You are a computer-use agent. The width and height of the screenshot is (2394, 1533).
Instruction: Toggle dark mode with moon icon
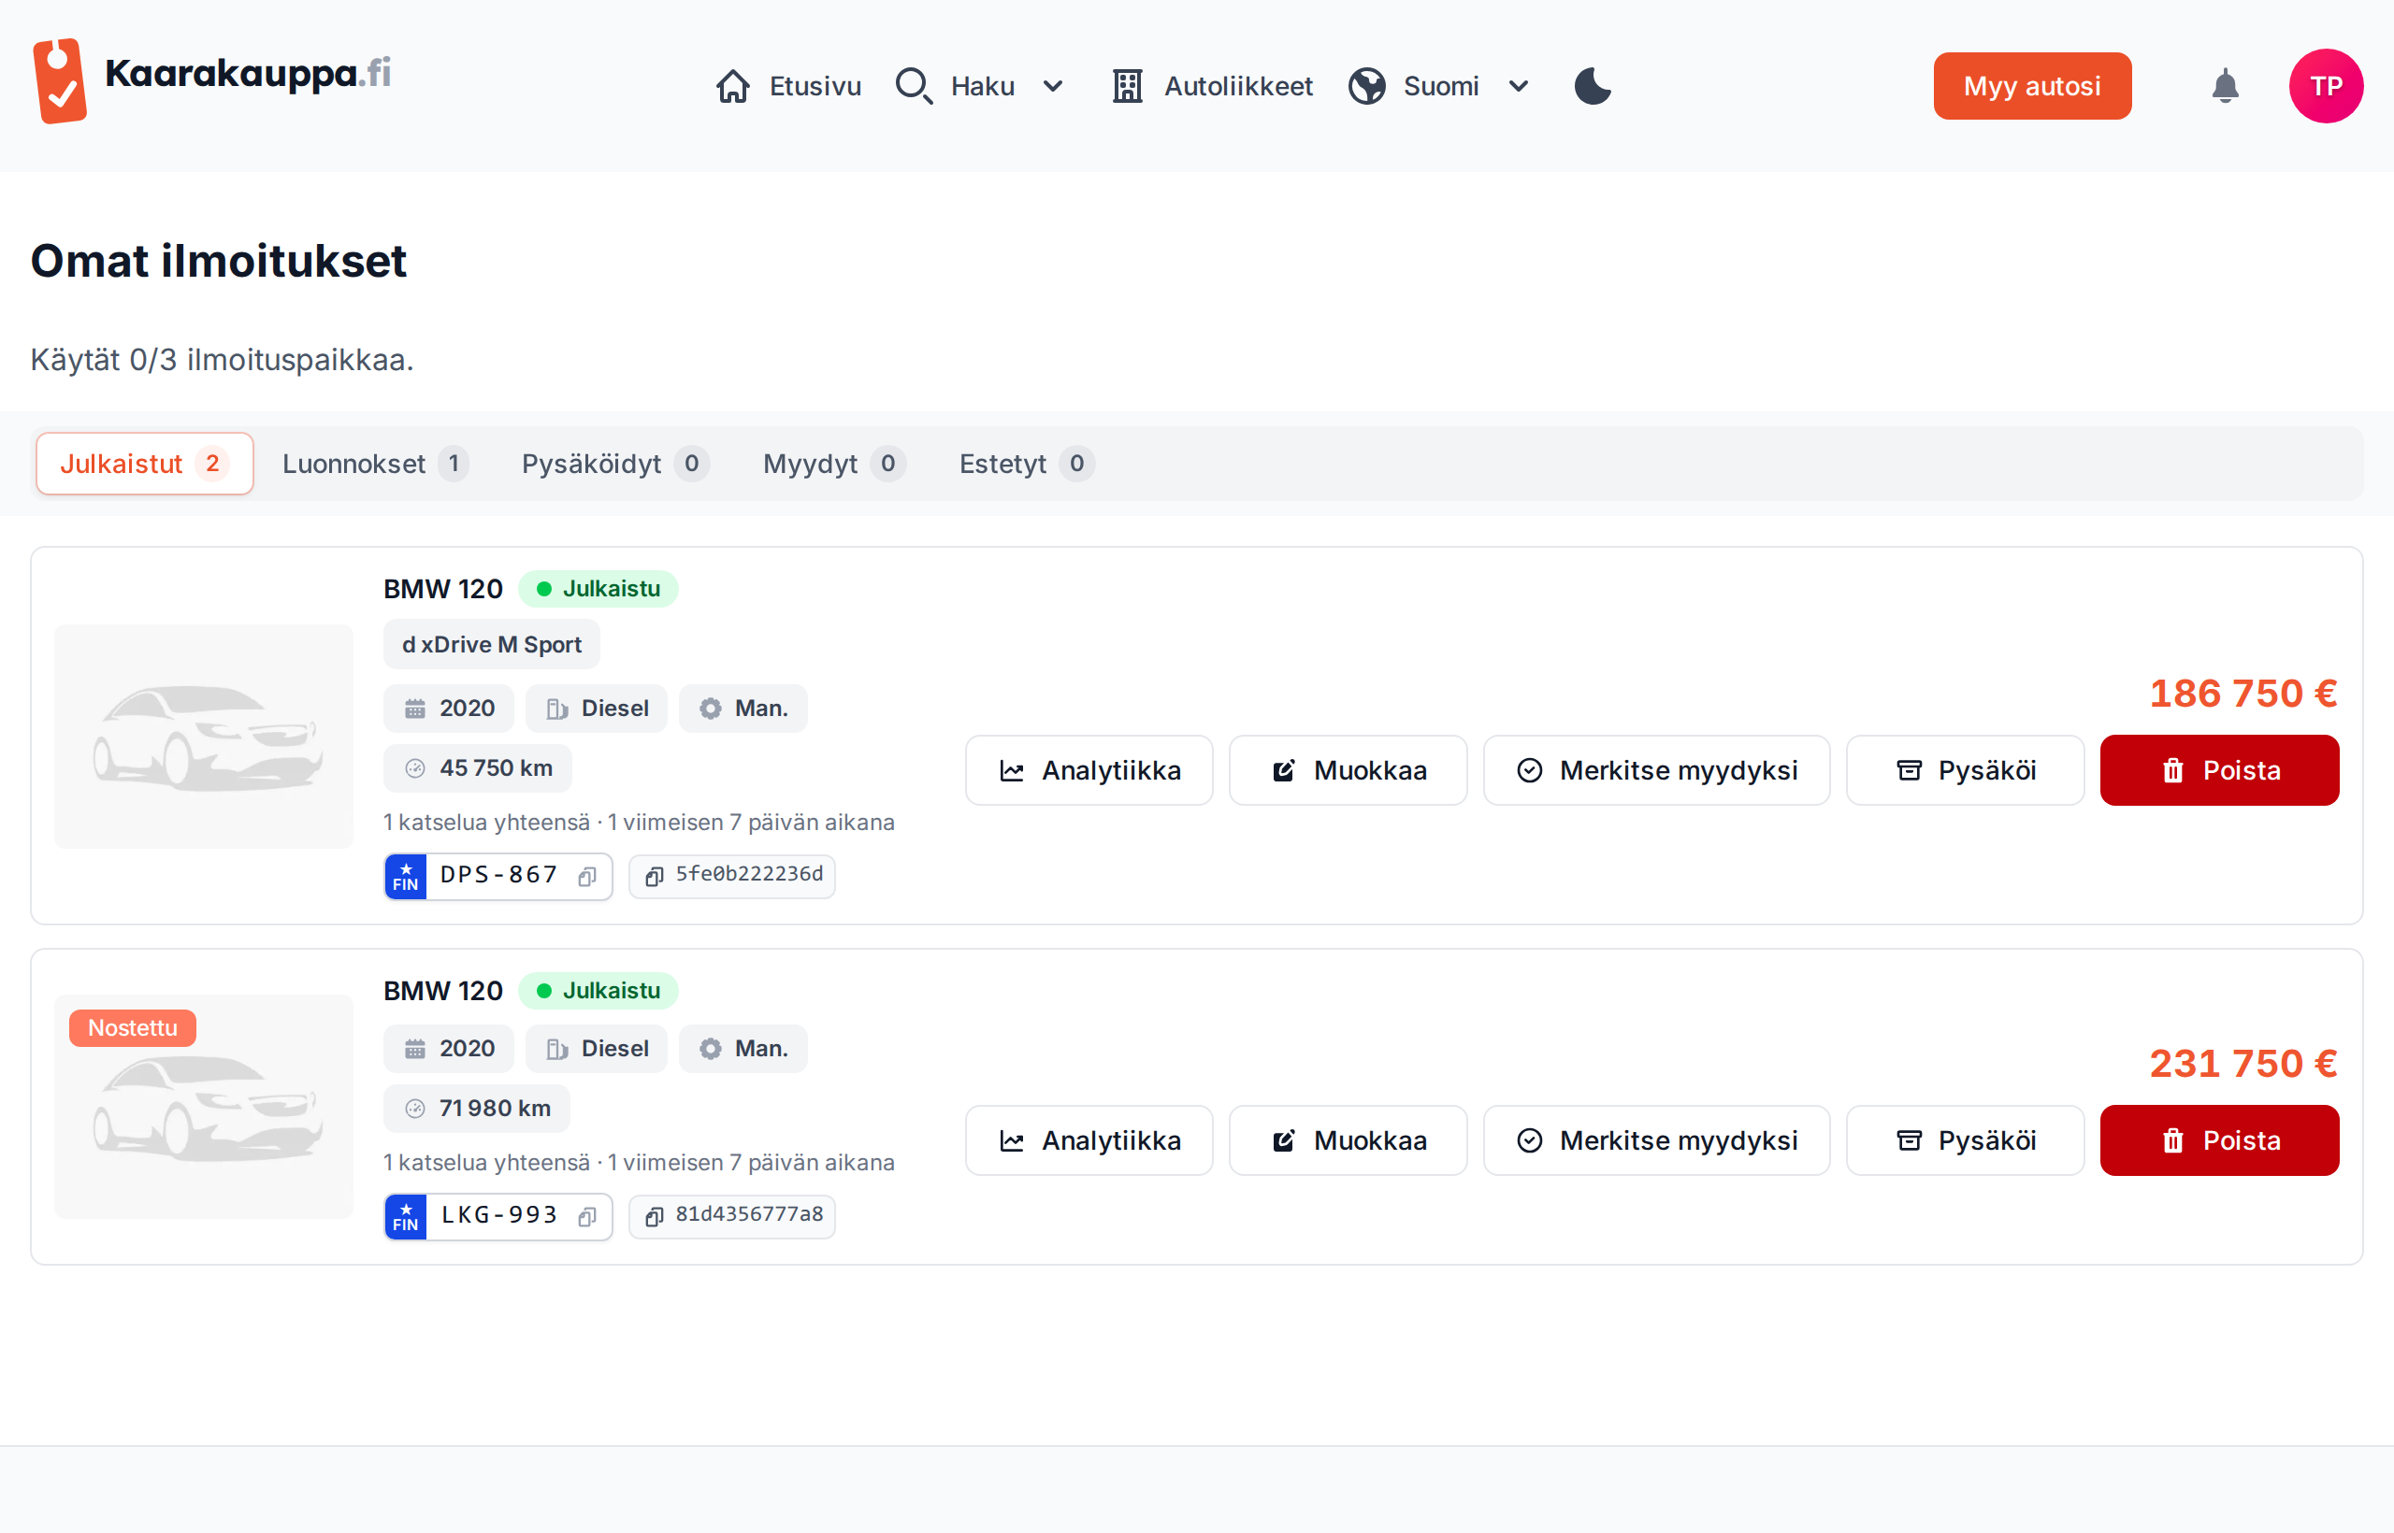click(1593, 87)
